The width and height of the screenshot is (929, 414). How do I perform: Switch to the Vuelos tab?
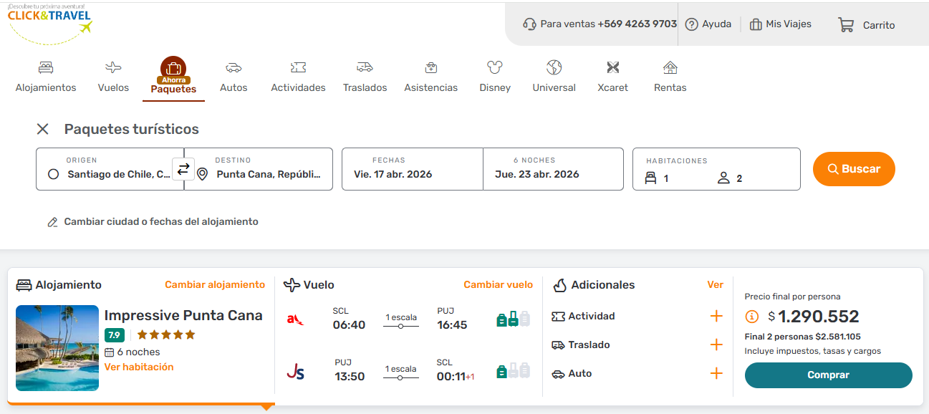pyautogui.click(x=113, y=77)
